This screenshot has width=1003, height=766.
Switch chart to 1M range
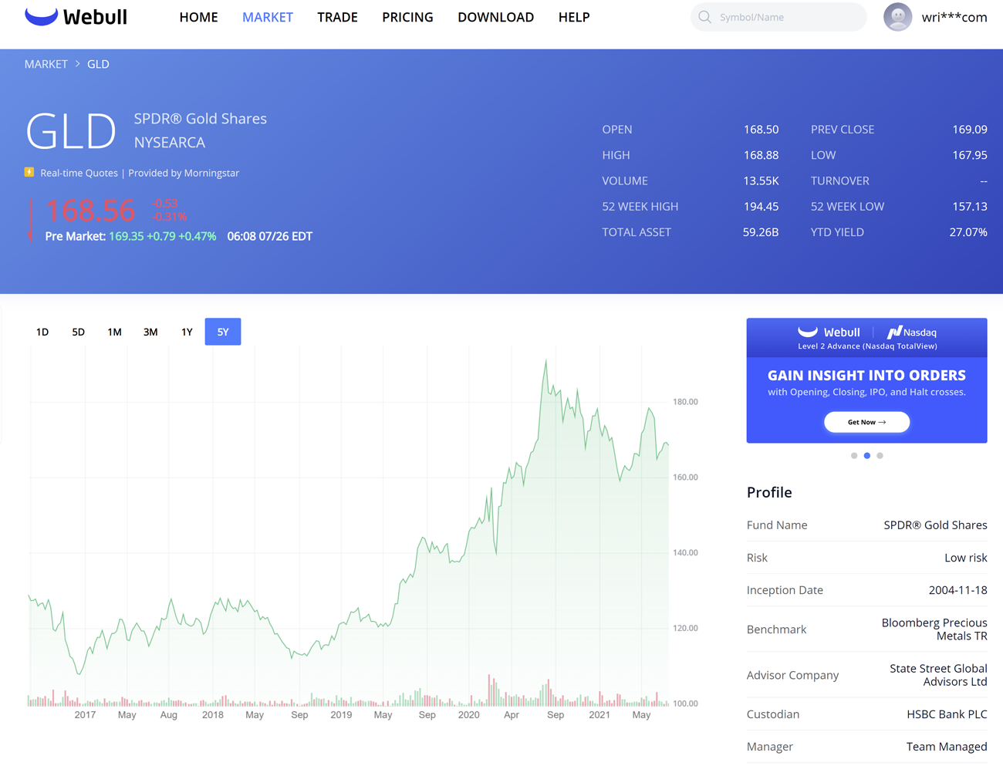(x=114, y=332)
